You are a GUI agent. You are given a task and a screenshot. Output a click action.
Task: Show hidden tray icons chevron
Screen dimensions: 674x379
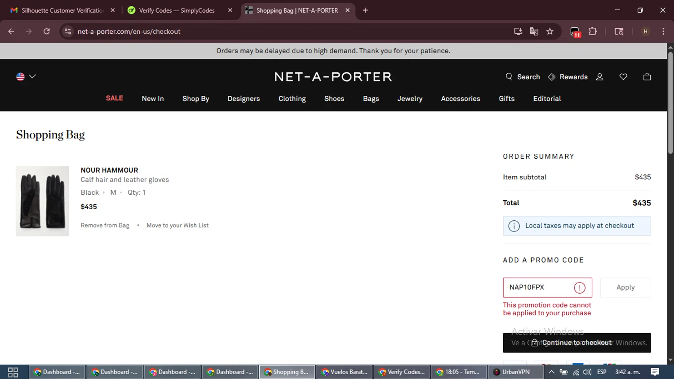[551, 372]
